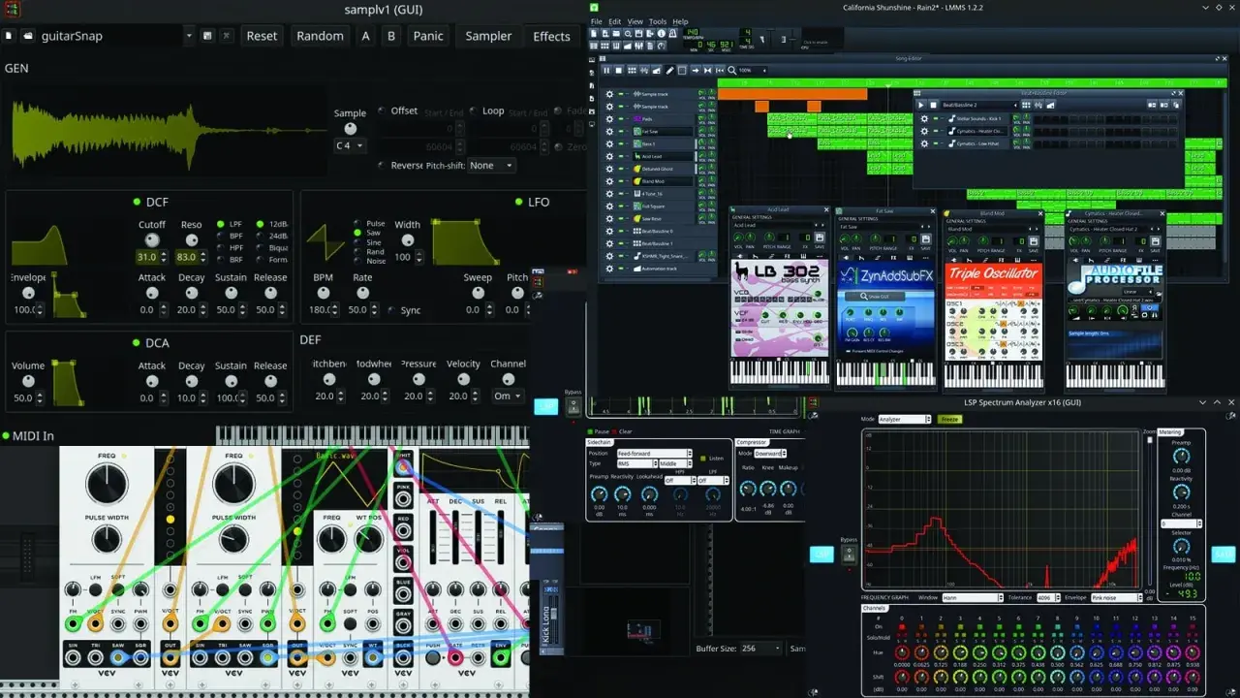
Task: Create new preset in samplv1
Action: tap(9, 36)
